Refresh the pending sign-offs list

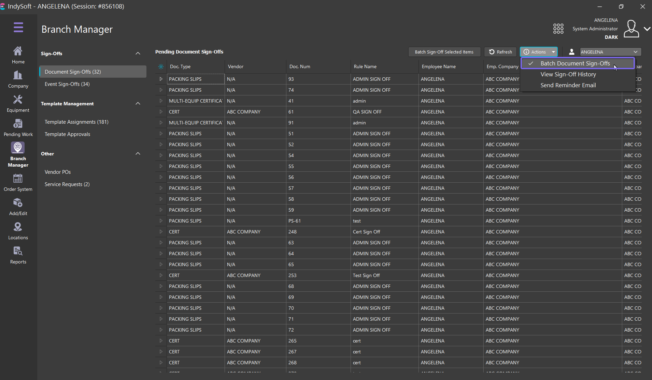click(x=500, y=52)
